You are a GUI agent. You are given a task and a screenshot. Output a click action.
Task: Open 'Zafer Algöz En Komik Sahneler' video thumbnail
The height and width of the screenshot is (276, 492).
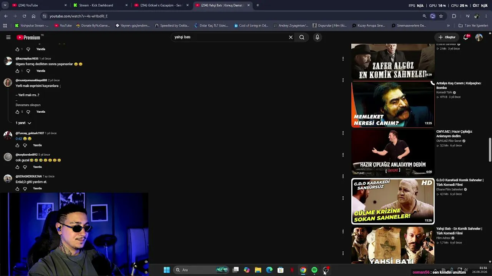tap(393, 61)
